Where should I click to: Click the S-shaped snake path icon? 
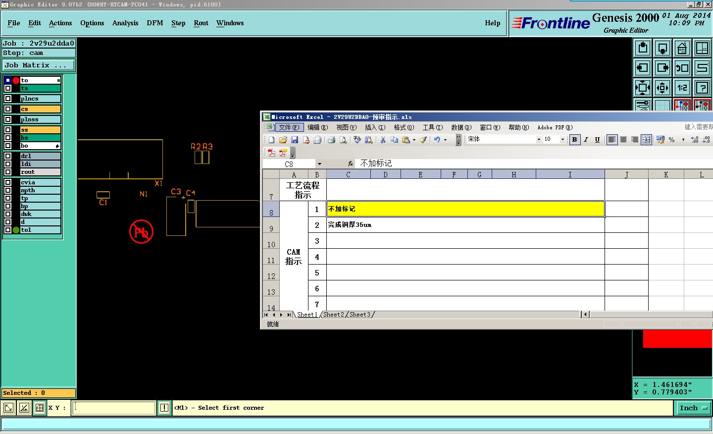click(x=702, y=68)
